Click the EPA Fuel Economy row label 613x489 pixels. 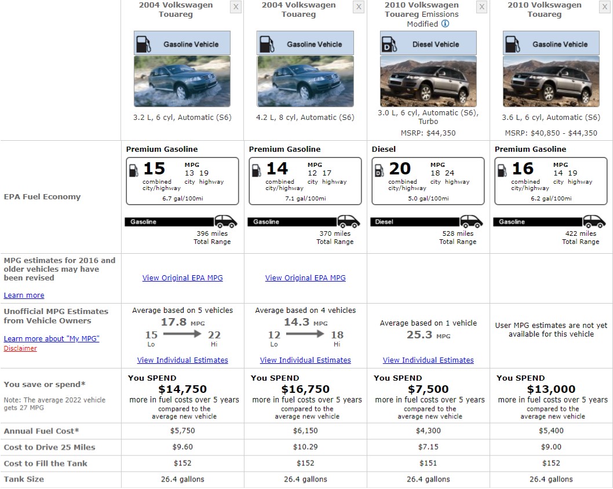click(42, 196)
